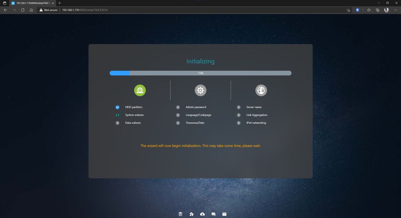401x218 pixels.
Task: Open the Collections icon in toolbar
Action: 378,10
